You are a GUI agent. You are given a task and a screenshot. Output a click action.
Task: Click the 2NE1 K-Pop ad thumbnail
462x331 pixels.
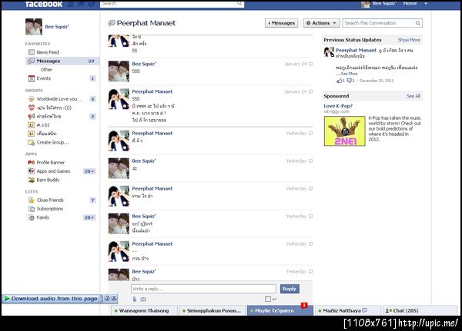(x=344, y=131)
